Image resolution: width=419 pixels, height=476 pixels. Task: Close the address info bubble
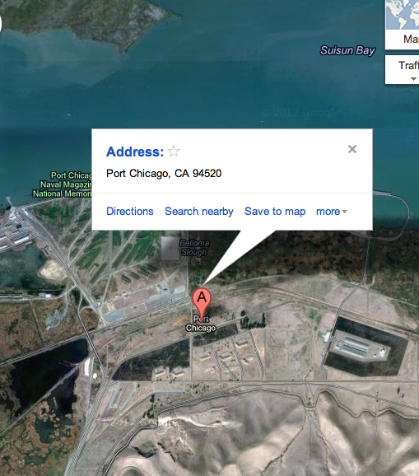(x=352, y=149)
